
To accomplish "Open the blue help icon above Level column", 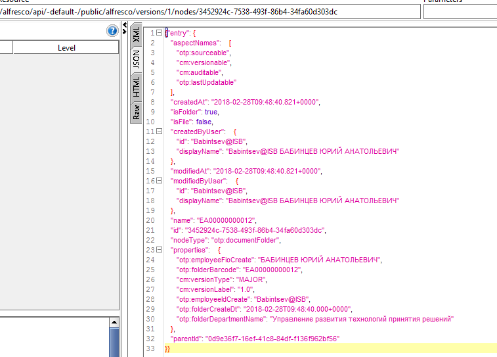I will (x=112, y=31).
